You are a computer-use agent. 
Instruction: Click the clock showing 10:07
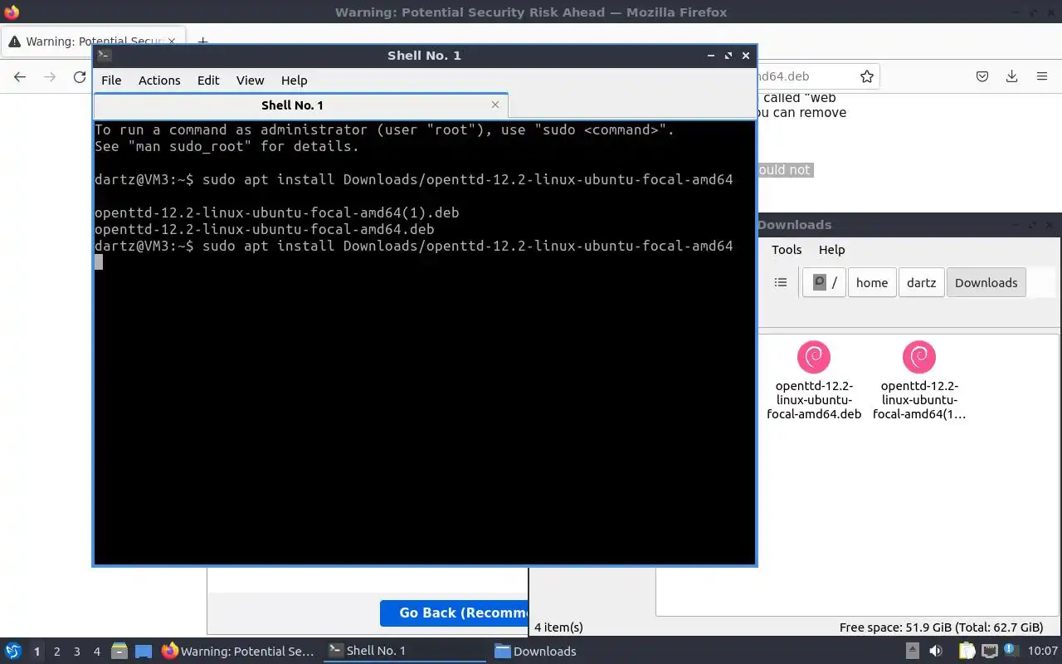(x=1044, y=652)
